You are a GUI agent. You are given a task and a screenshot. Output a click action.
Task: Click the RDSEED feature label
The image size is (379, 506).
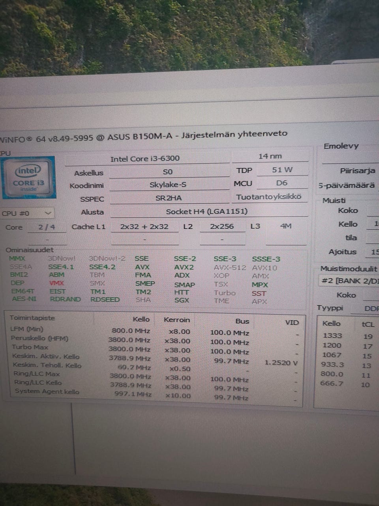(x=105, y=299)
